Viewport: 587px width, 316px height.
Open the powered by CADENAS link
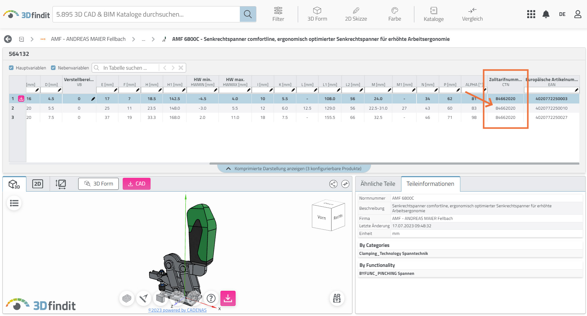[x=177, y=310]
